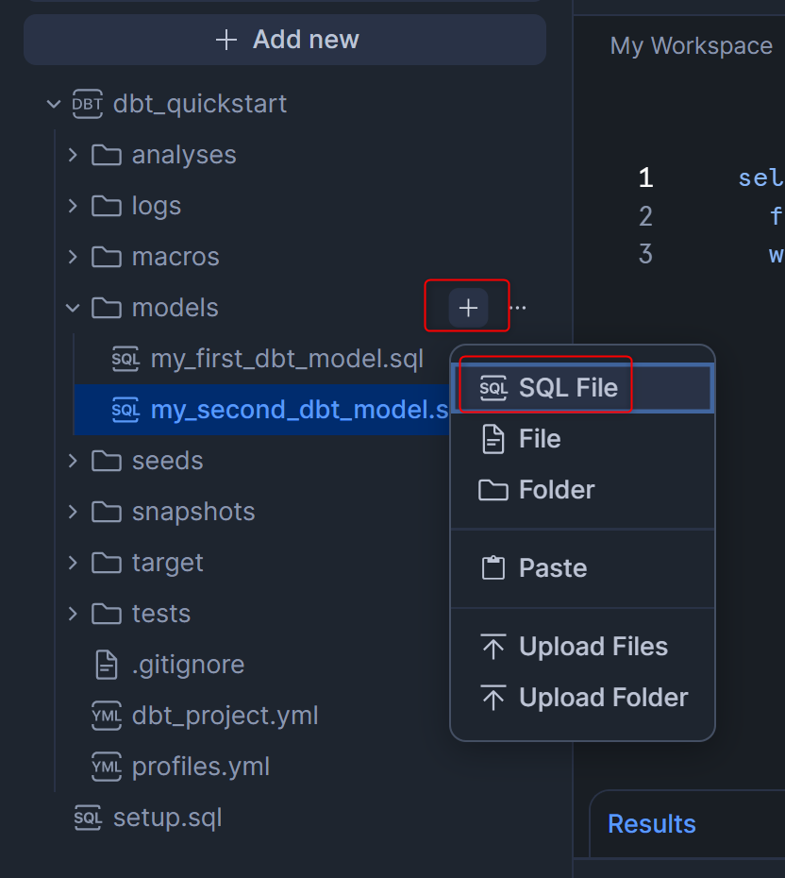This screenshot has height=878, width=785.
Task: Click the seeds folder icon
Action: (107, 461)
